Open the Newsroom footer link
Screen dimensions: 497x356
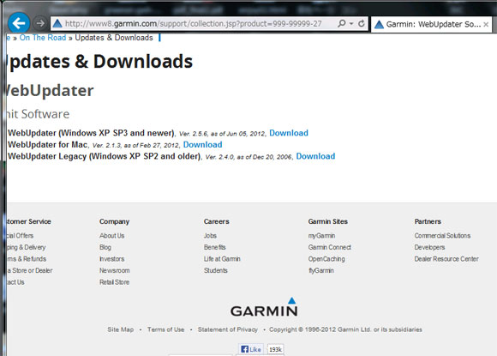[115, 271]
